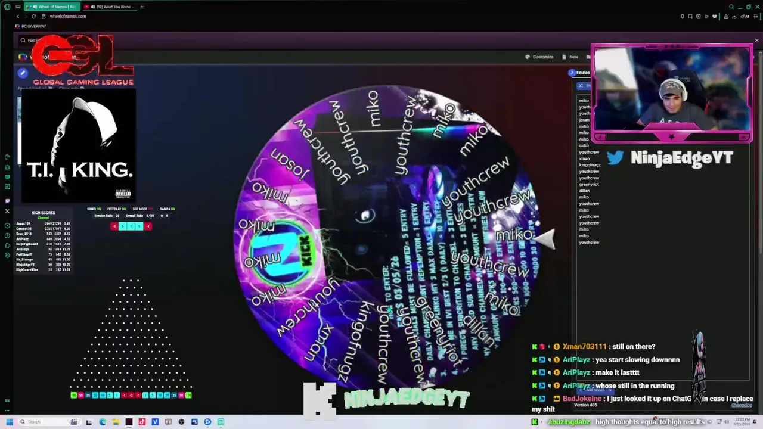Spin the wheel by clicking its center
This screenshot has height=429, width=763.
pyautogui.click(x=387, y=238)
